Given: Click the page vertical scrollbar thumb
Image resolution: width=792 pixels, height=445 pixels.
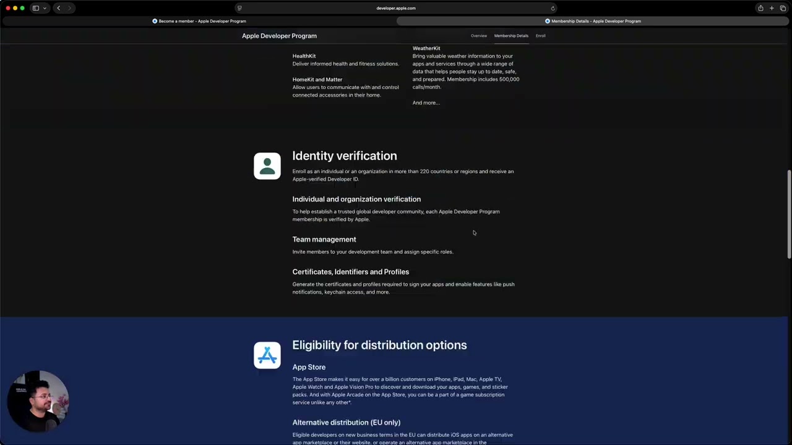Looking at the screenshot, I should click(x=789, y=214).
